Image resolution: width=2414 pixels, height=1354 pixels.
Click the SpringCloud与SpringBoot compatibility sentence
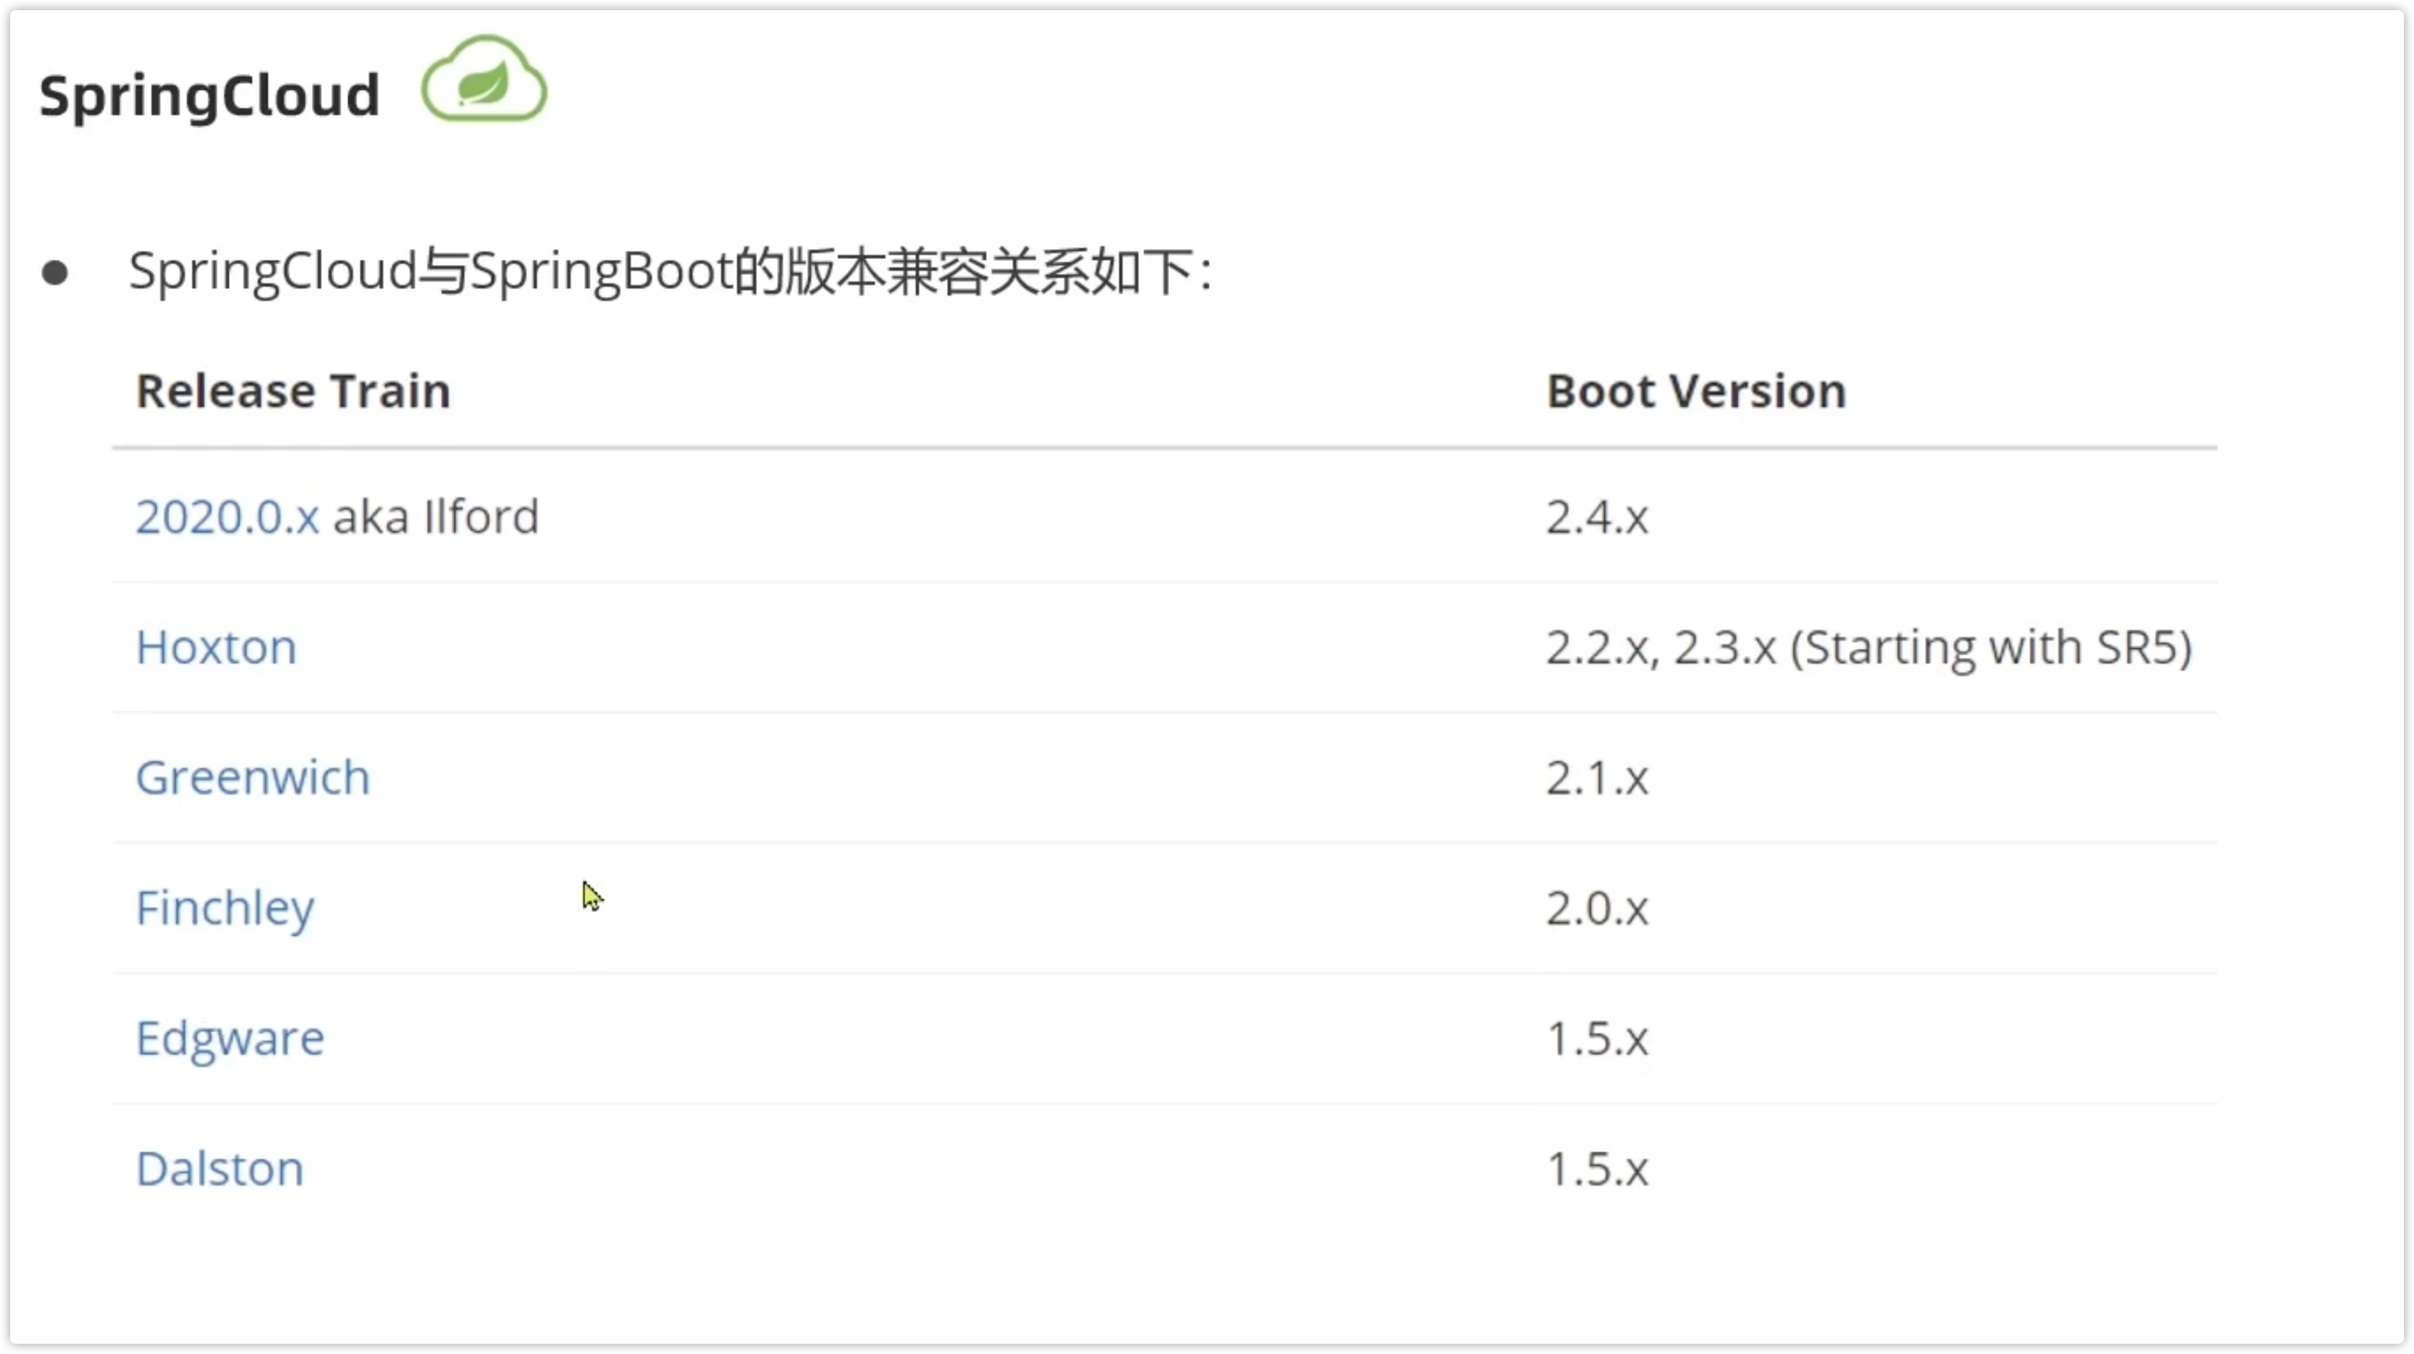point(671,273)
